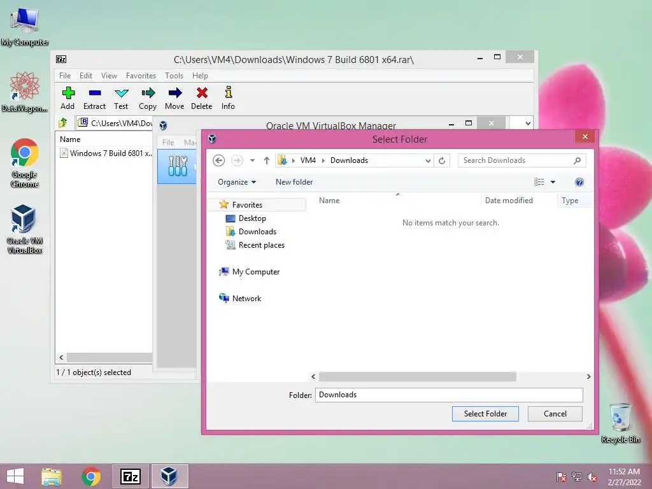Click the Extract icon in 7-Zip
652x489 pixels.
(94, 98)
